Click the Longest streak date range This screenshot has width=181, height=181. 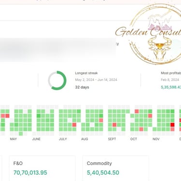[x=96, y=80]
